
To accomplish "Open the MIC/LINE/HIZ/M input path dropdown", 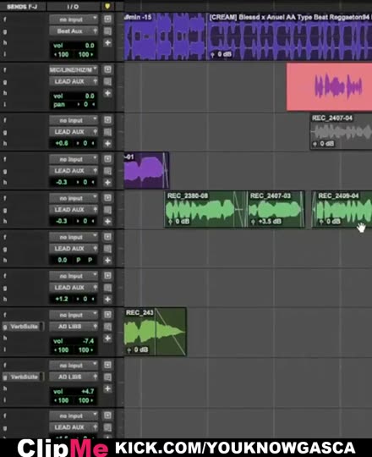I will (74, 69).
